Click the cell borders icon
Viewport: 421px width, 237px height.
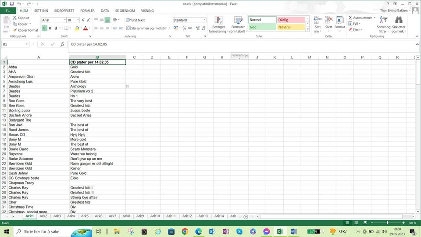[x=66, y=28]
